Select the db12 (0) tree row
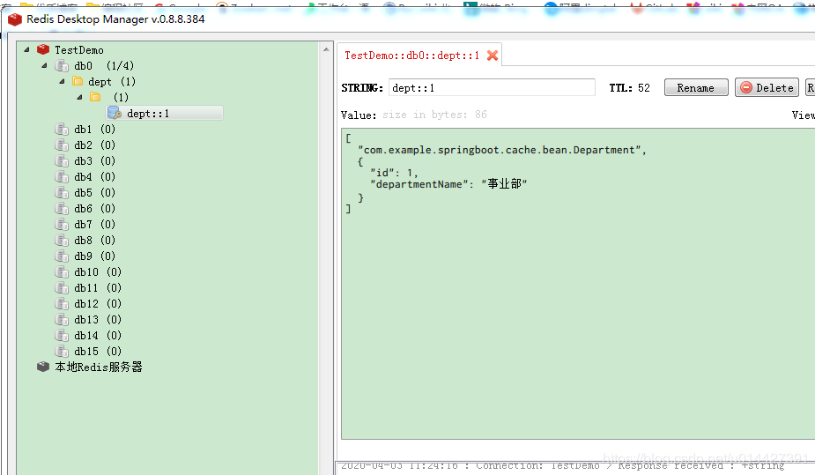815x475 pixels. tap(88, 303)
